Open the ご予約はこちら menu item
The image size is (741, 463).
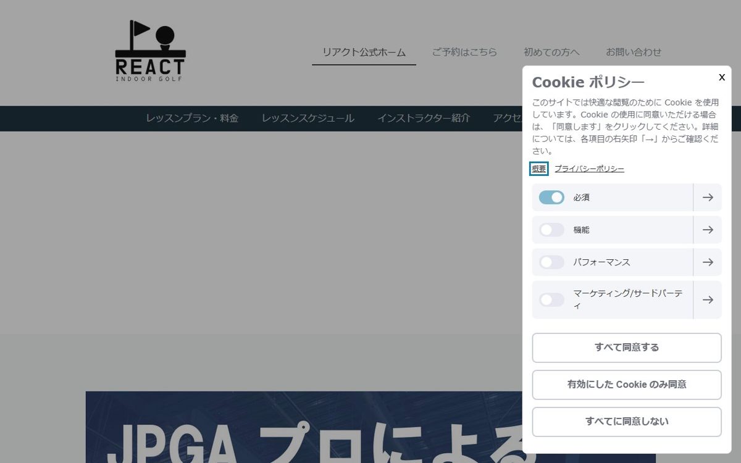[x=464, y=52]
